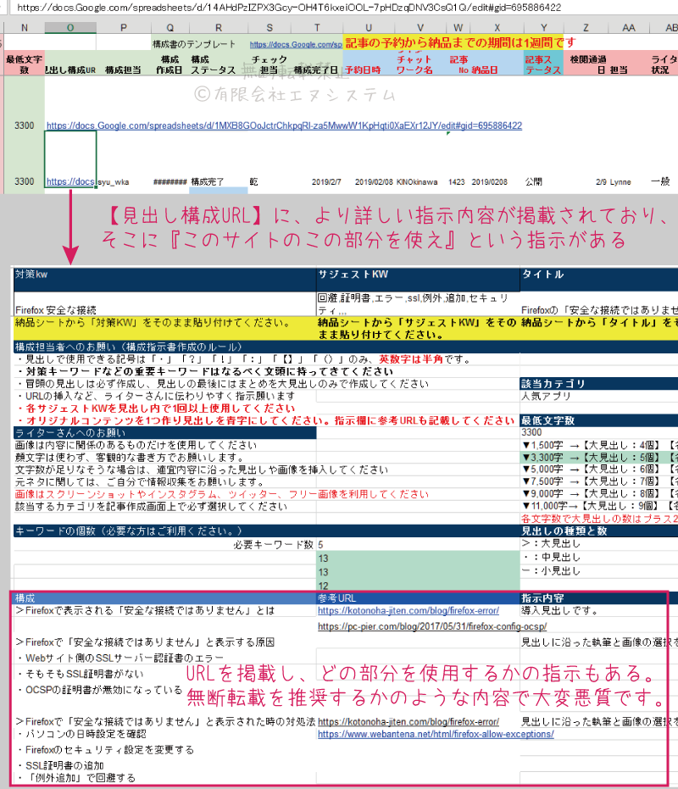678x789 pixels.
Task: Select column T header
Action: [x=317, y=28]
